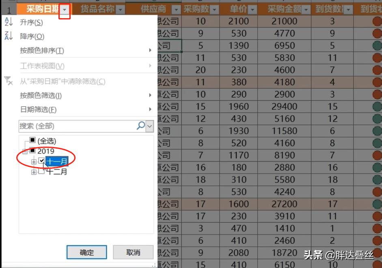This screenshot has height=268, width=382.
Task: Click the ascending sort A-Z icon
Action: click(x=9, y=22)
